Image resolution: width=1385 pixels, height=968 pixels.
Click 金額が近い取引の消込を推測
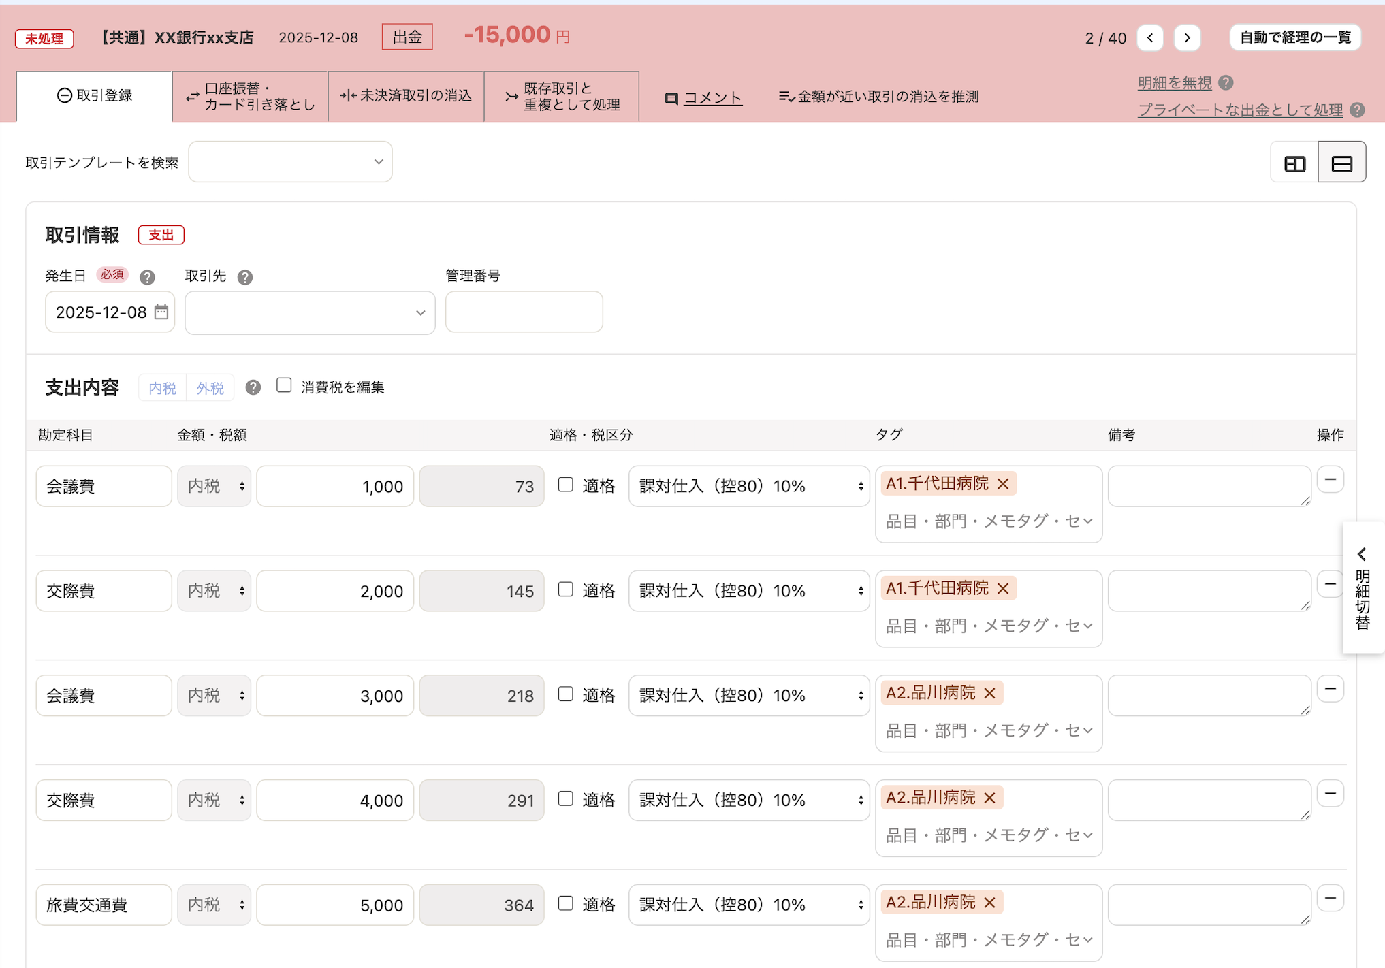(878, 97)
